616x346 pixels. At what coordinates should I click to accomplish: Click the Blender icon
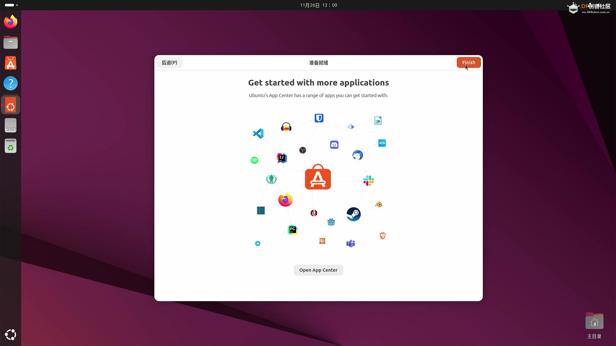point(379,205)
